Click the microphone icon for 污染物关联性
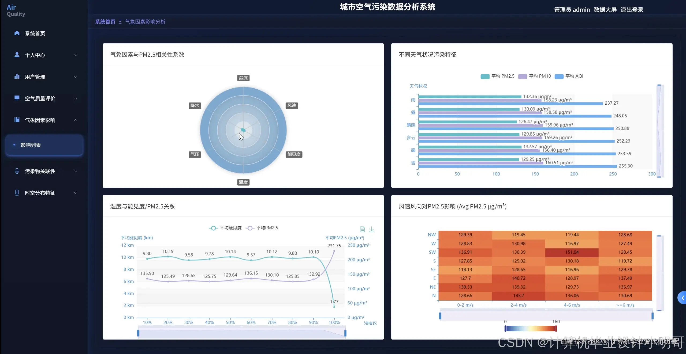Viewport: 686px width, 354px height. pos(17,171)
